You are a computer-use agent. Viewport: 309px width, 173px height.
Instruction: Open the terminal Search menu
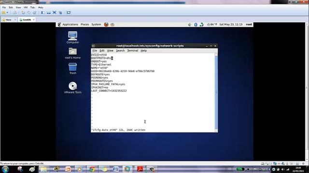120,50
